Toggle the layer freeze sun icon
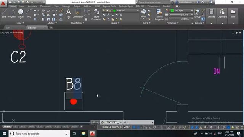 (107, 10)
